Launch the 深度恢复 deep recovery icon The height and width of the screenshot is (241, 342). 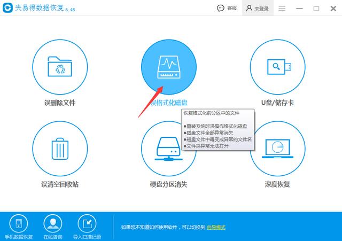[x=277, y=149]
